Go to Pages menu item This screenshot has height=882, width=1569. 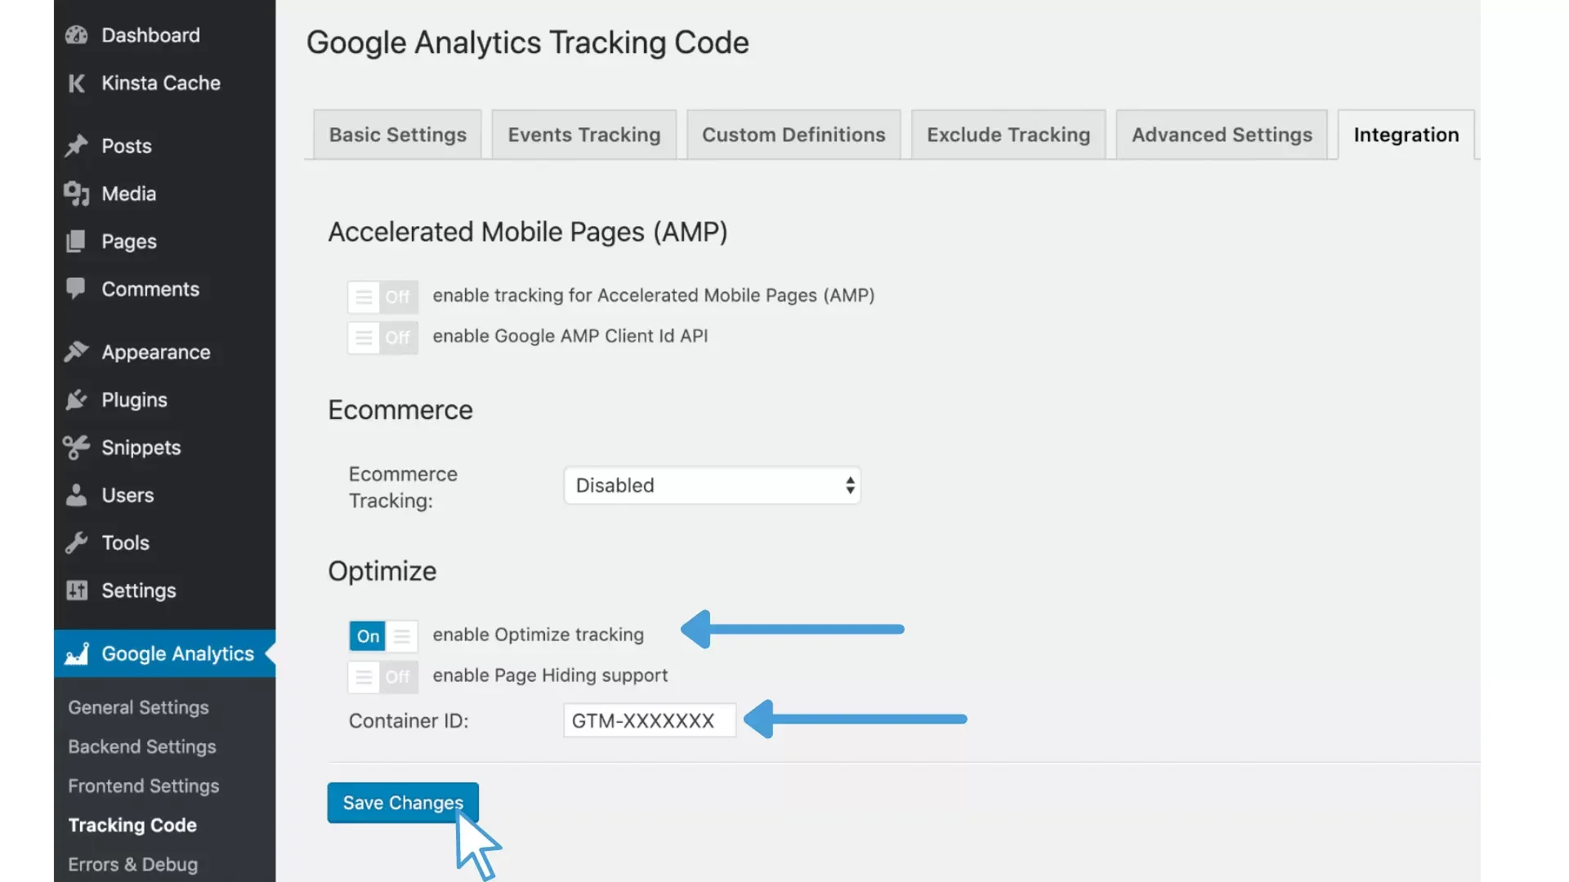tap(165, 242)
